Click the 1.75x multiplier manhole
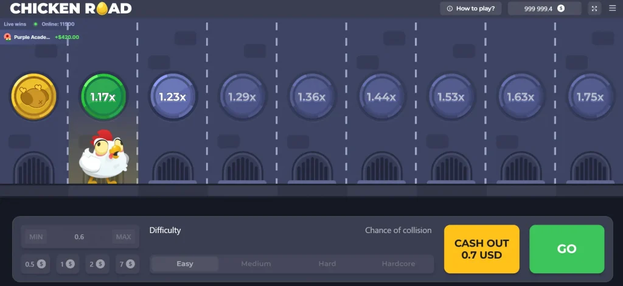 click(x=589, y=96)
